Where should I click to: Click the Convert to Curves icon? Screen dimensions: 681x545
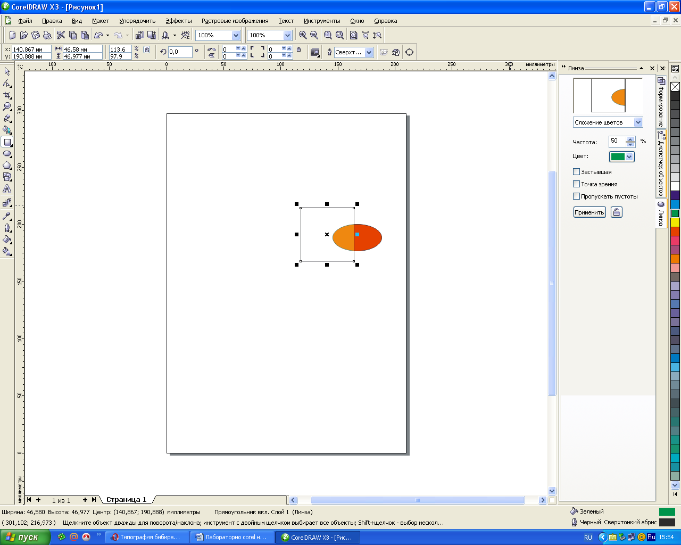tap(409, 52)
